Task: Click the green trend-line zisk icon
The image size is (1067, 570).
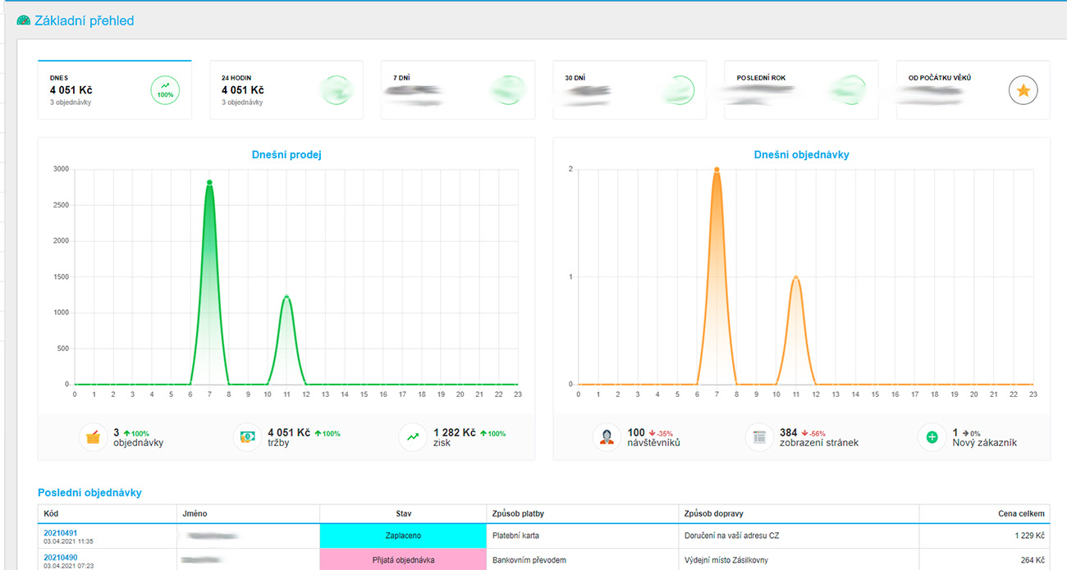Action: 412,437
